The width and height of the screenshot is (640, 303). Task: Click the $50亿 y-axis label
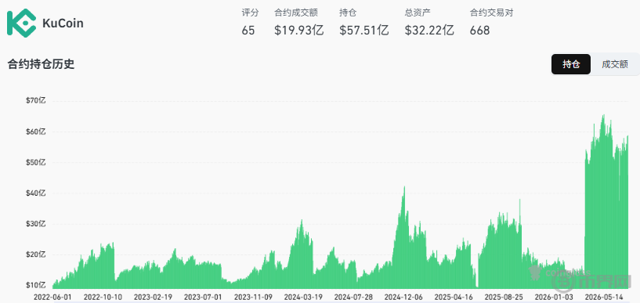coord(36,162)
